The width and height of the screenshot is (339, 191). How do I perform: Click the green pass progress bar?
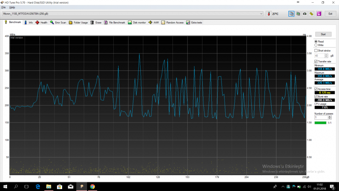click(x=321, y=123)
